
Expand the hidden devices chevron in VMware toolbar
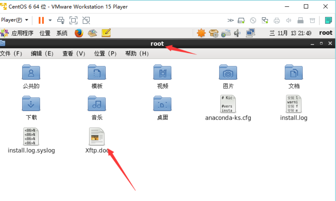pos(230,20)
